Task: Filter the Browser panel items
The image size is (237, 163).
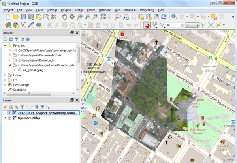Action: (x=17, y=39)
